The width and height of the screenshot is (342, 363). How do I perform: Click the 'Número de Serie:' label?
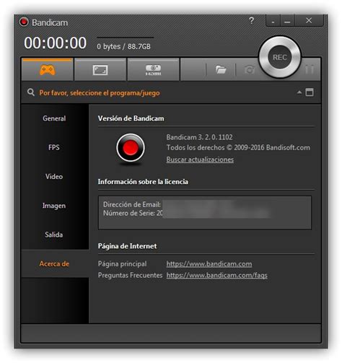coord(129,213)
